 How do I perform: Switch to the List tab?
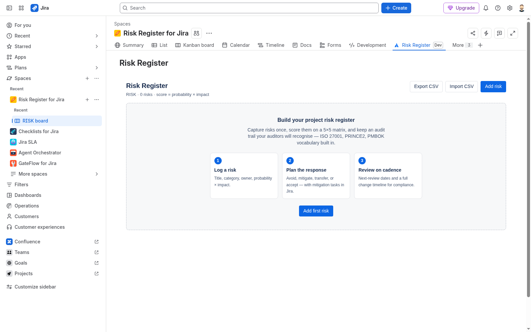(x=159, y=45)
